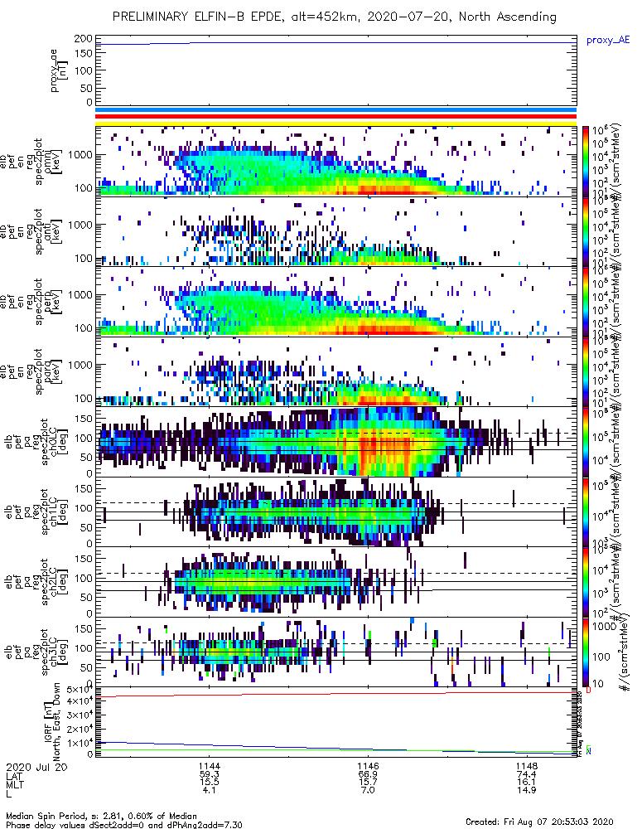Click the blue proxy_AE line in top panel

coord(335,43)
